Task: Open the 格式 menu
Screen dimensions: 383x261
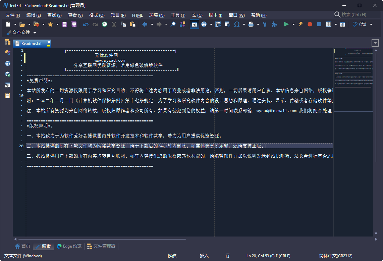Action: [97, 15]
